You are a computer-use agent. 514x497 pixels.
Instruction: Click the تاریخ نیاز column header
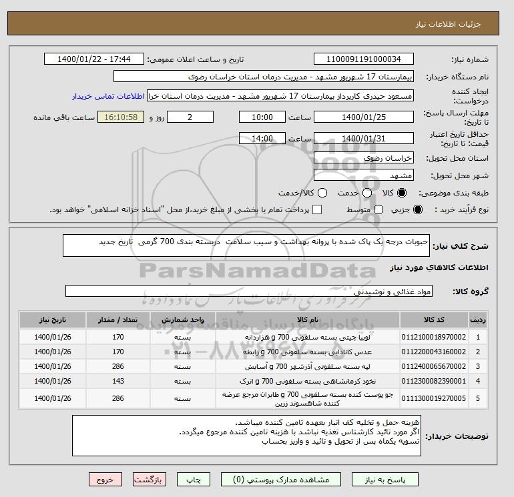[x=53, y=320]
